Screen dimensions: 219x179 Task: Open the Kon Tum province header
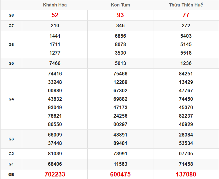point(120,5)
